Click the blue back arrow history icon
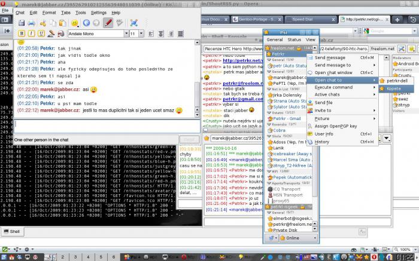Viewport: 419px width, 261px height. (x=86, y=23)
